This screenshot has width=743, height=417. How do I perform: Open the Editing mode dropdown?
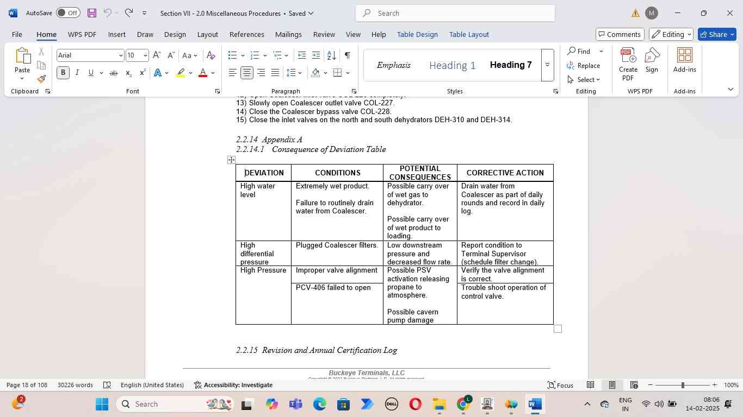tap(672, 34)
